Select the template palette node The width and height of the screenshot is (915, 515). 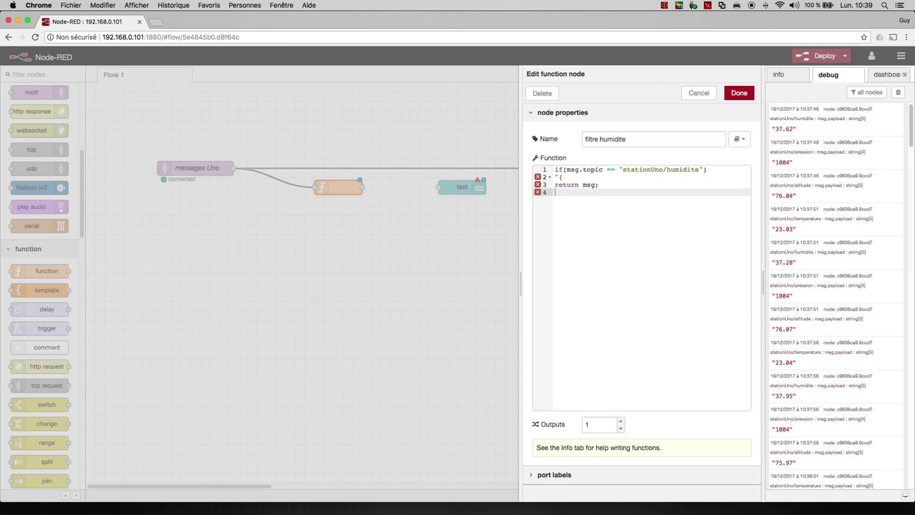pos(39,290)
